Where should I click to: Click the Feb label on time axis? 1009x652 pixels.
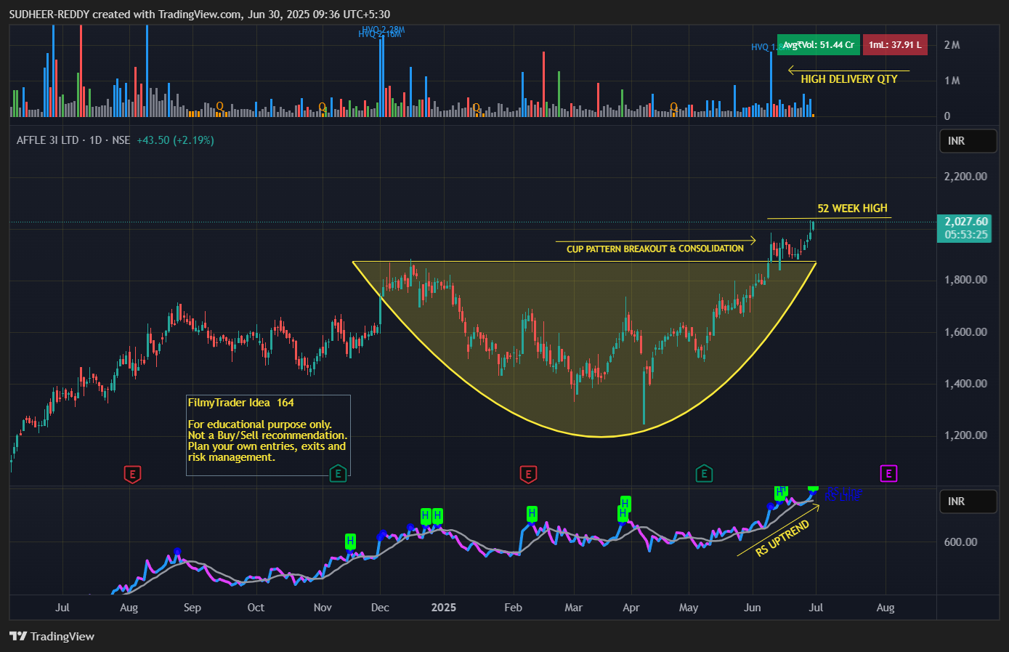pos(513,608)
